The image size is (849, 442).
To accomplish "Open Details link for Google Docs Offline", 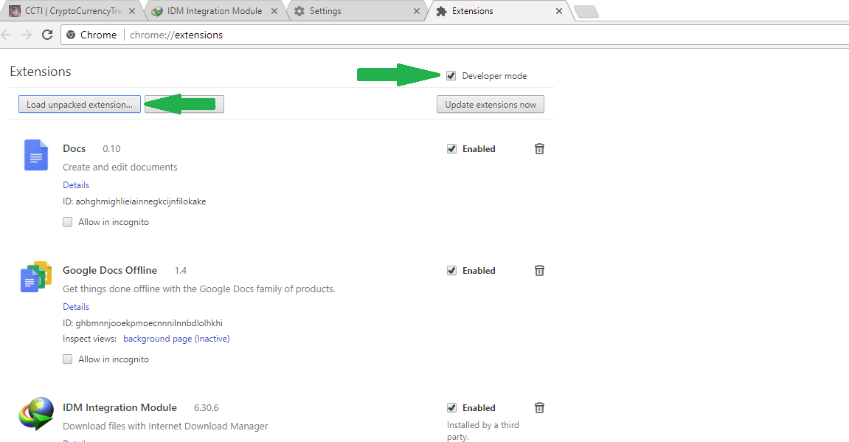I will 76,306.
